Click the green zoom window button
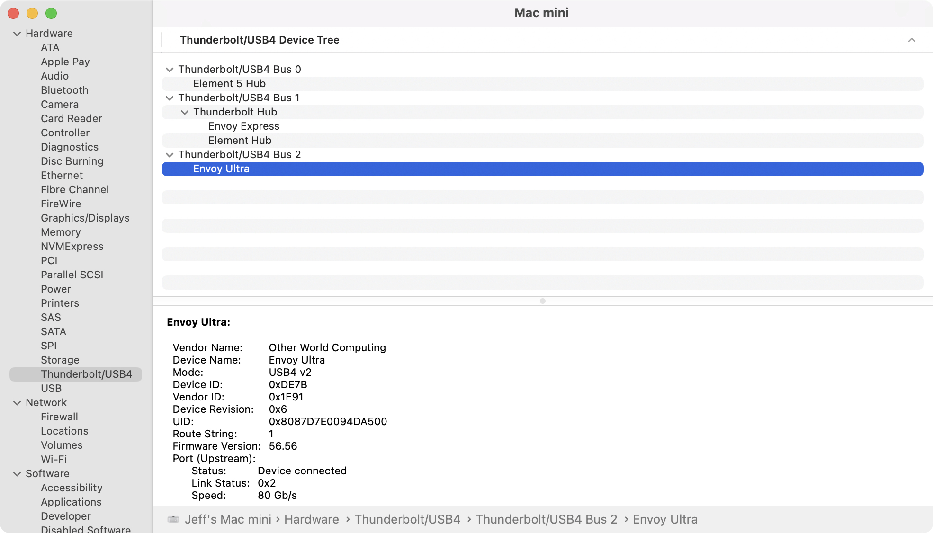Viewport: 933px width, 533px height. point(51,13)
